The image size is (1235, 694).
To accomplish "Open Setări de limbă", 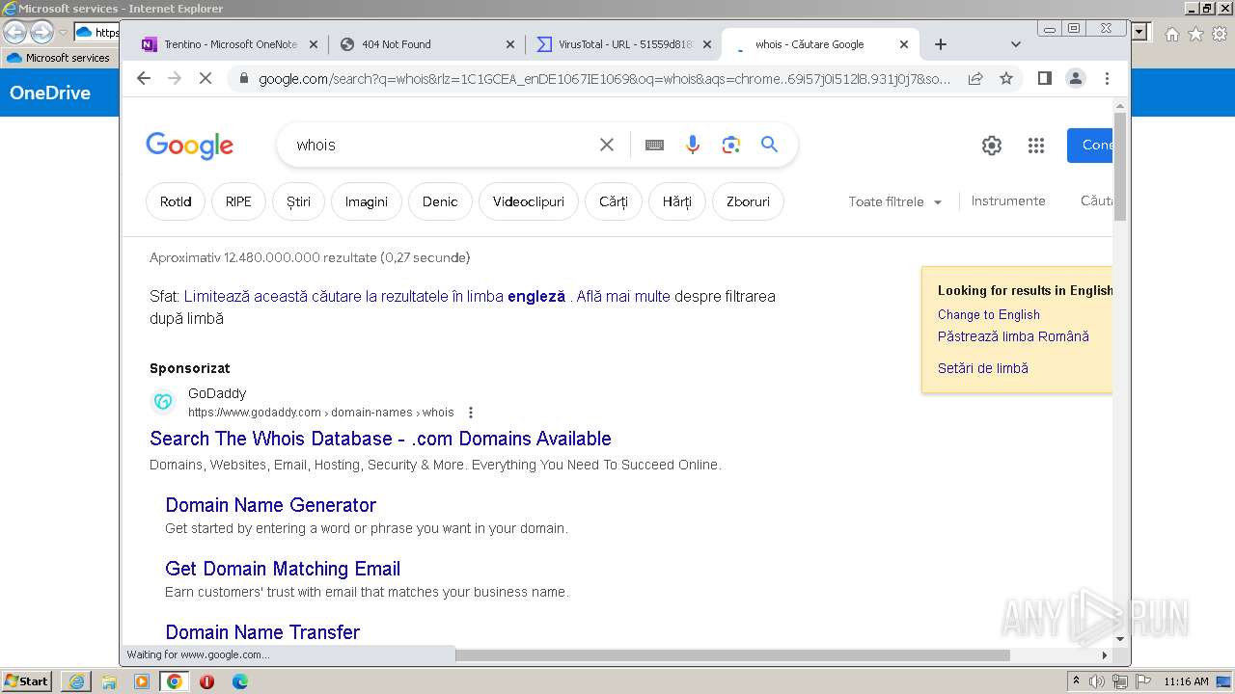I will tap(983, 368).
